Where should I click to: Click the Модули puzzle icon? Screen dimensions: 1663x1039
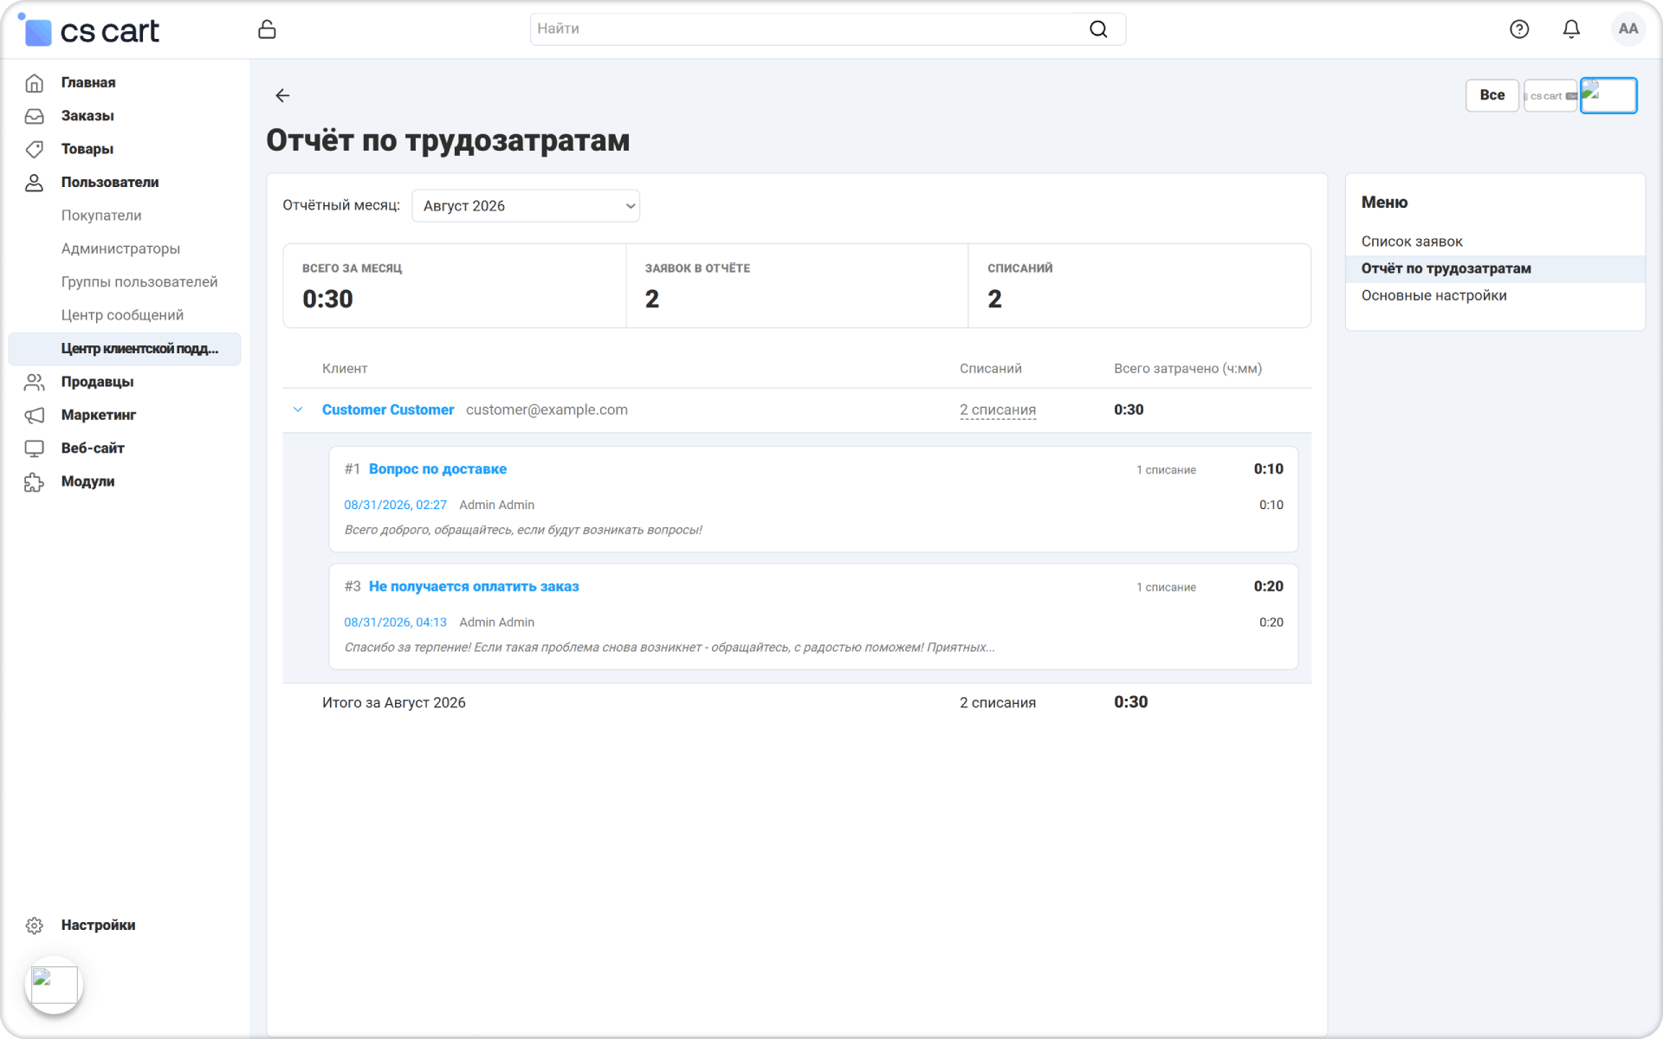(34, 481)
